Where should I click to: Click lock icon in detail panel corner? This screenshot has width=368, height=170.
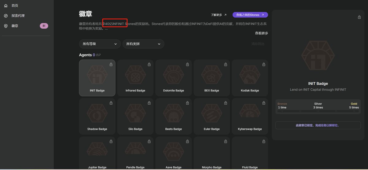point(359,17)
